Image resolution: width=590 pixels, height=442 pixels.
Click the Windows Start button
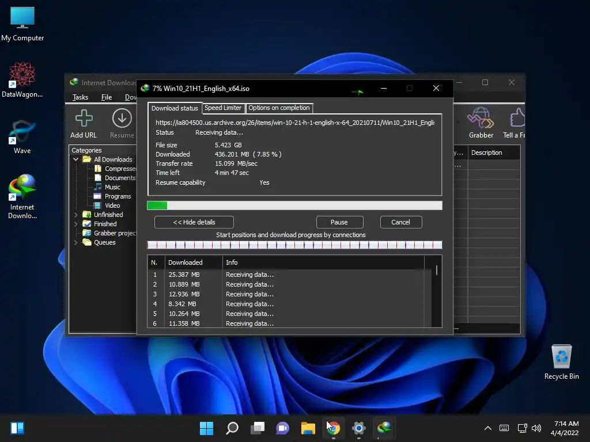pos(206,428)
